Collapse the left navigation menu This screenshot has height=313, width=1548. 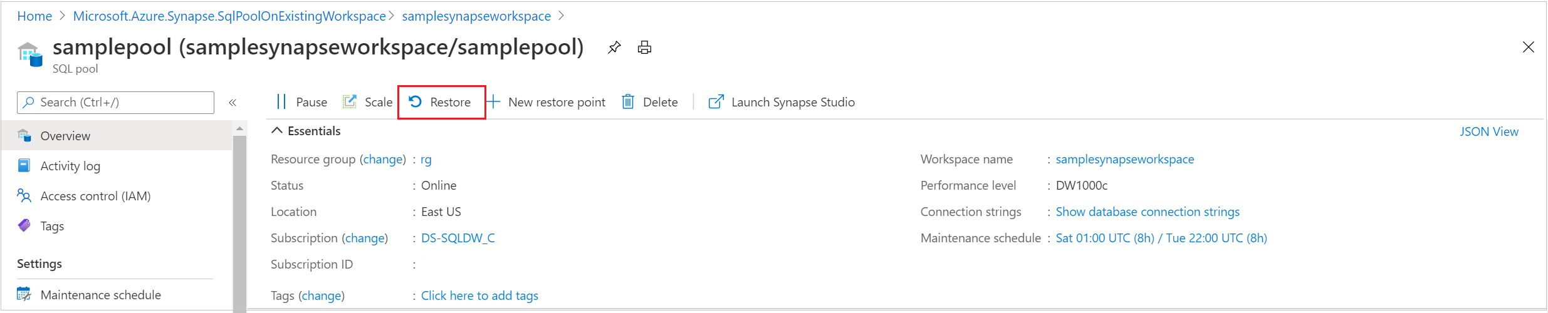[x=233, y=103]
